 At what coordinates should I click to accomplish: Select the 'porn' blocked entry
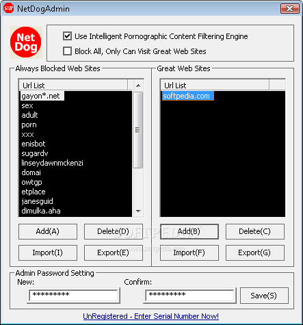point(29,125)
